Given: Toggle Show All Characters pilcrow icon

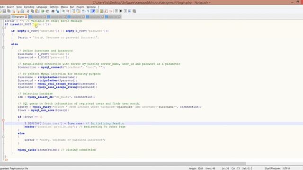Looking at the screenshot, I should click(x=88, y=11).
